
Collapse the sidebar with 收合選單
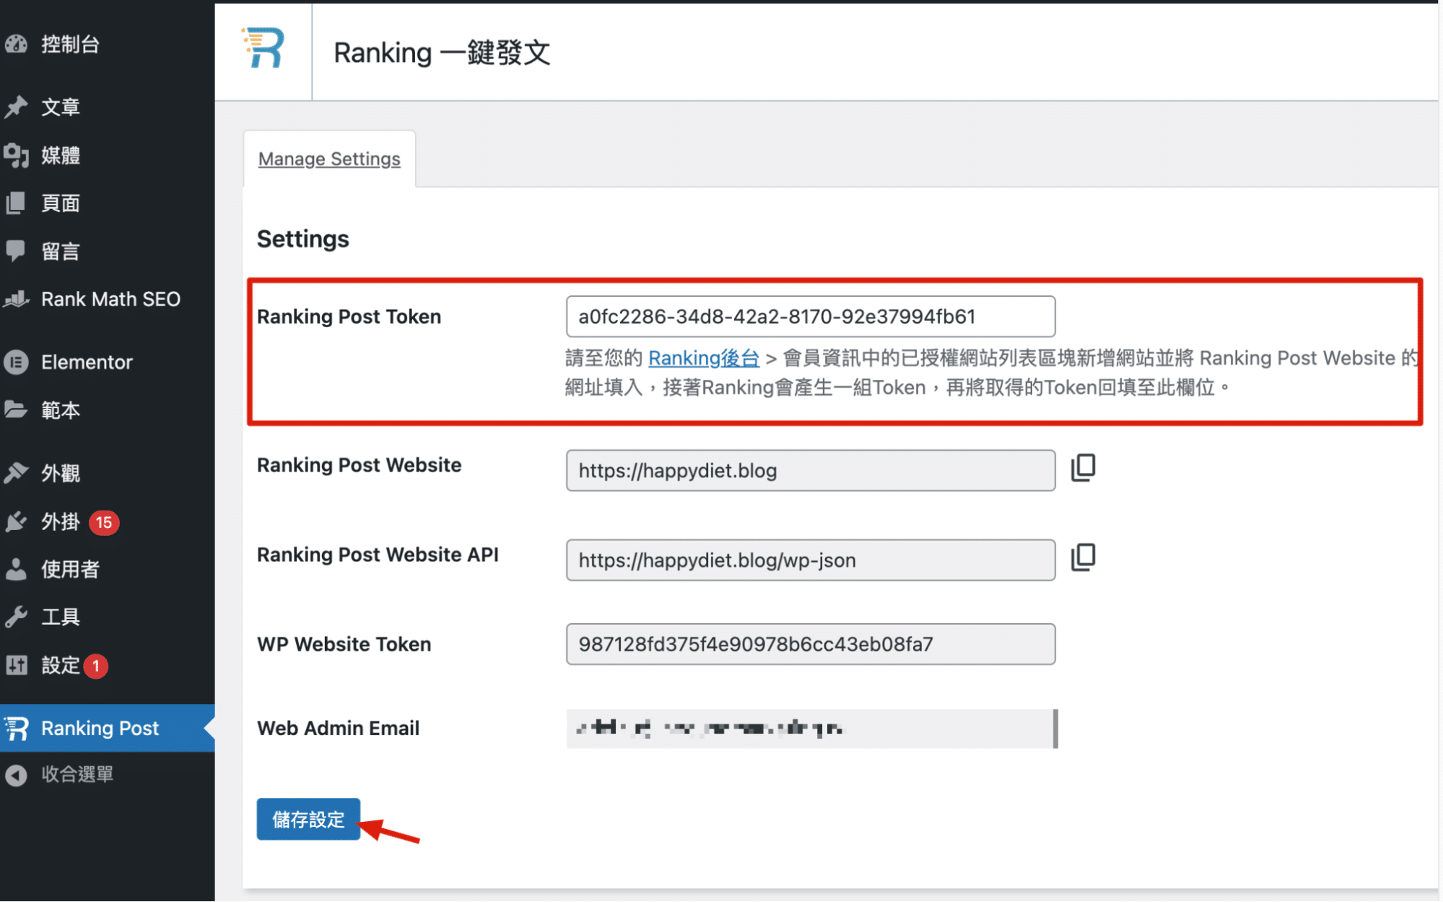77,774
